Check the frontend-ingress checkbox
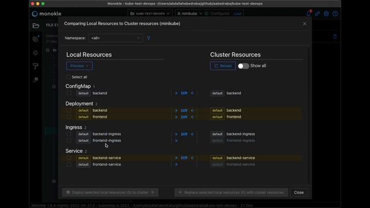 [69, 140]
